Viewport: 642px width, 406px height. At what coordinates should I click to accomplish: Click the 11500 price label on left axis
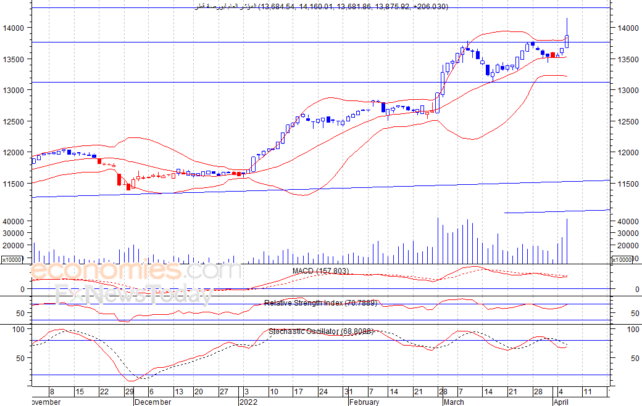coord(14,184)
